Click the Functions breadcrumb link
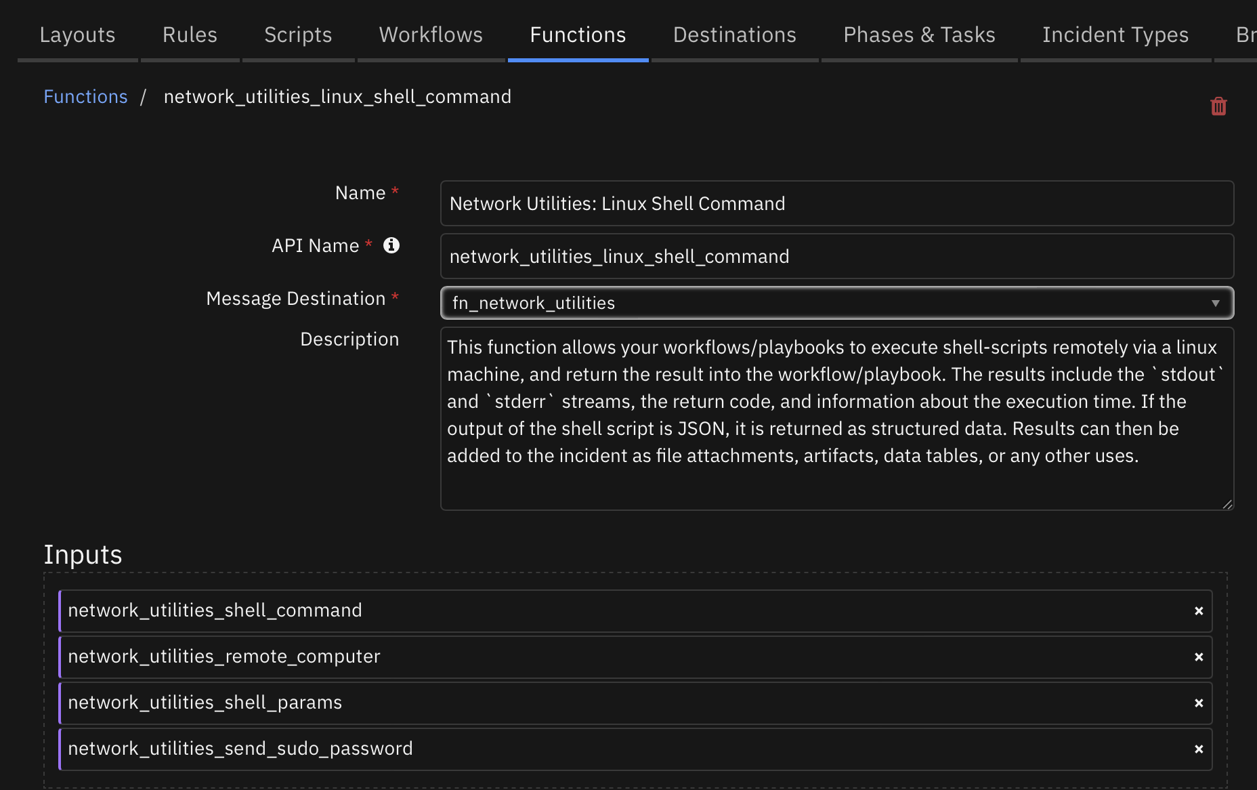 click(85, 97)
